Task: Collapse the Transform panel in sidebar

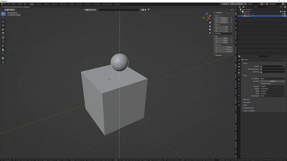Action: (x=218, y=13)
